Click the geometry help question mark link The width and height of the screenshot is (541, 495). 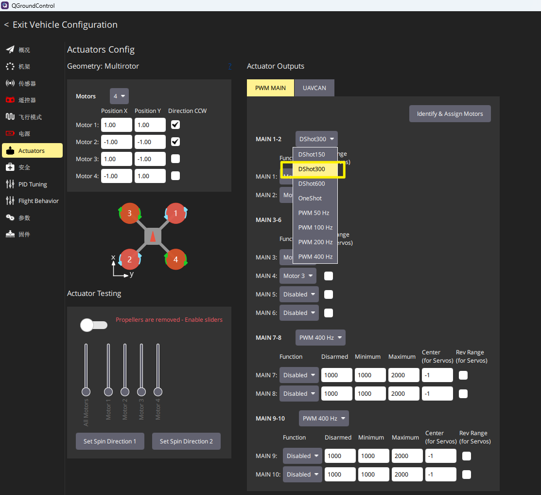230,66
